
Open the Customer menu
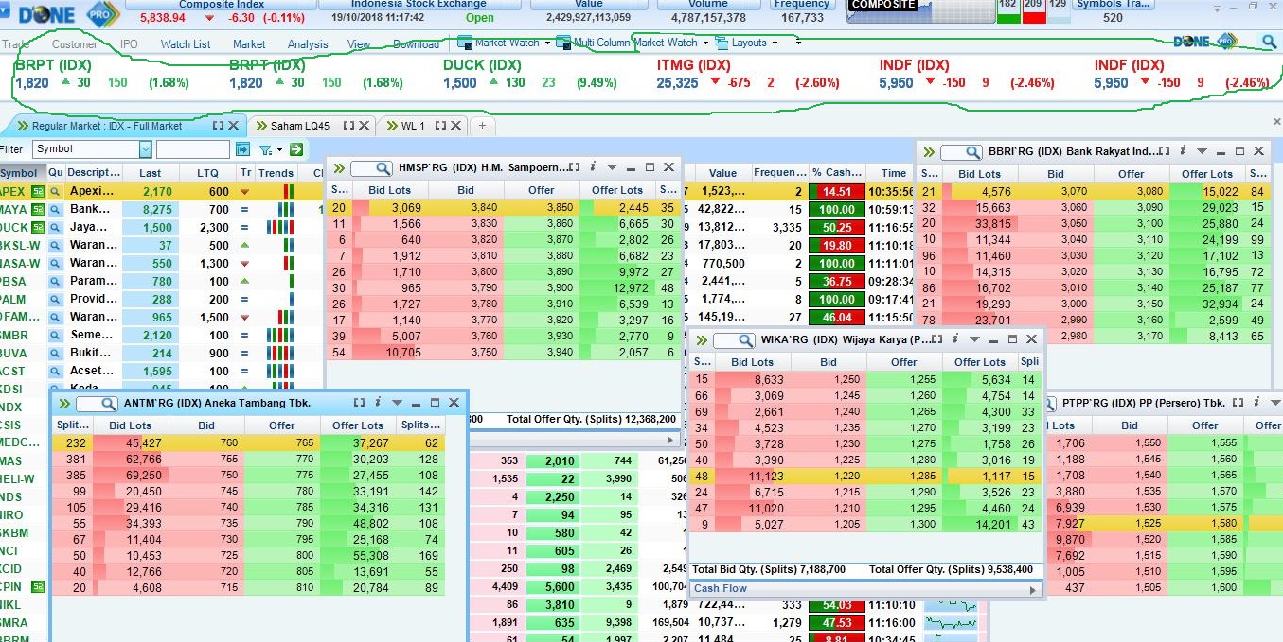point(75,44)
